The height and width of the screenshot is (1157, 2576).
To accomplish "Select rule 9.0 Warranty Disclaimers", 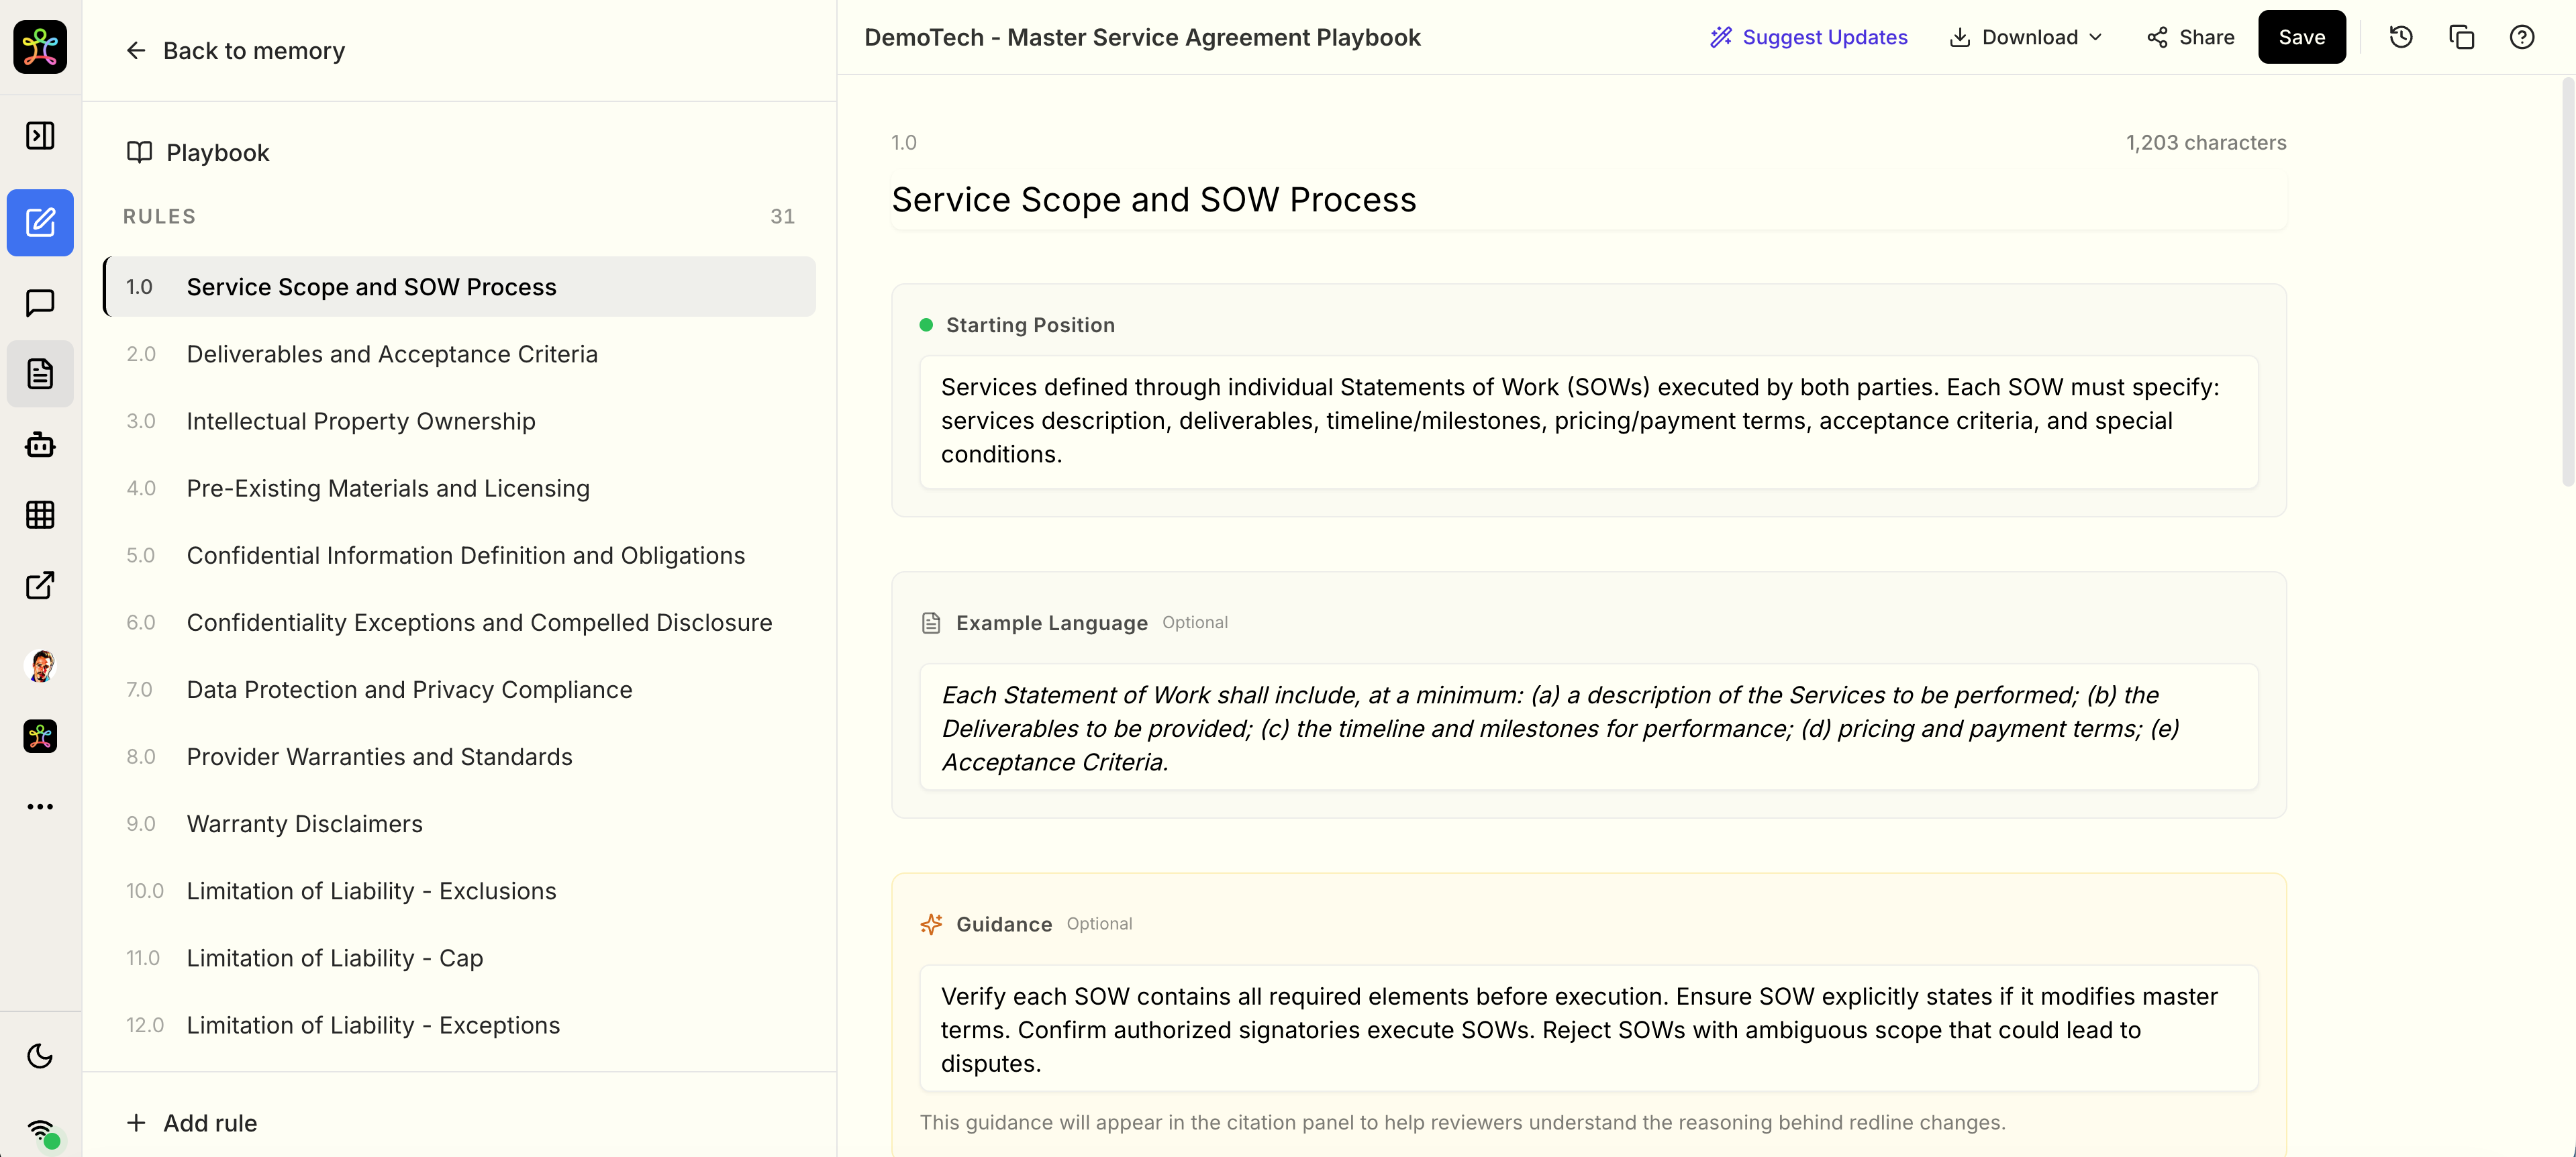I will tap(304, 824).
